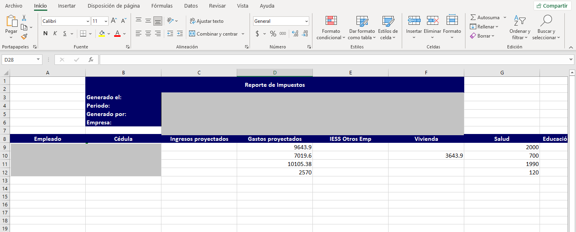Viewport: 576px width, 232px height.
Task: Open the font name Calibri dropdown
Action: pyautogui.click(x=88, y=21)
